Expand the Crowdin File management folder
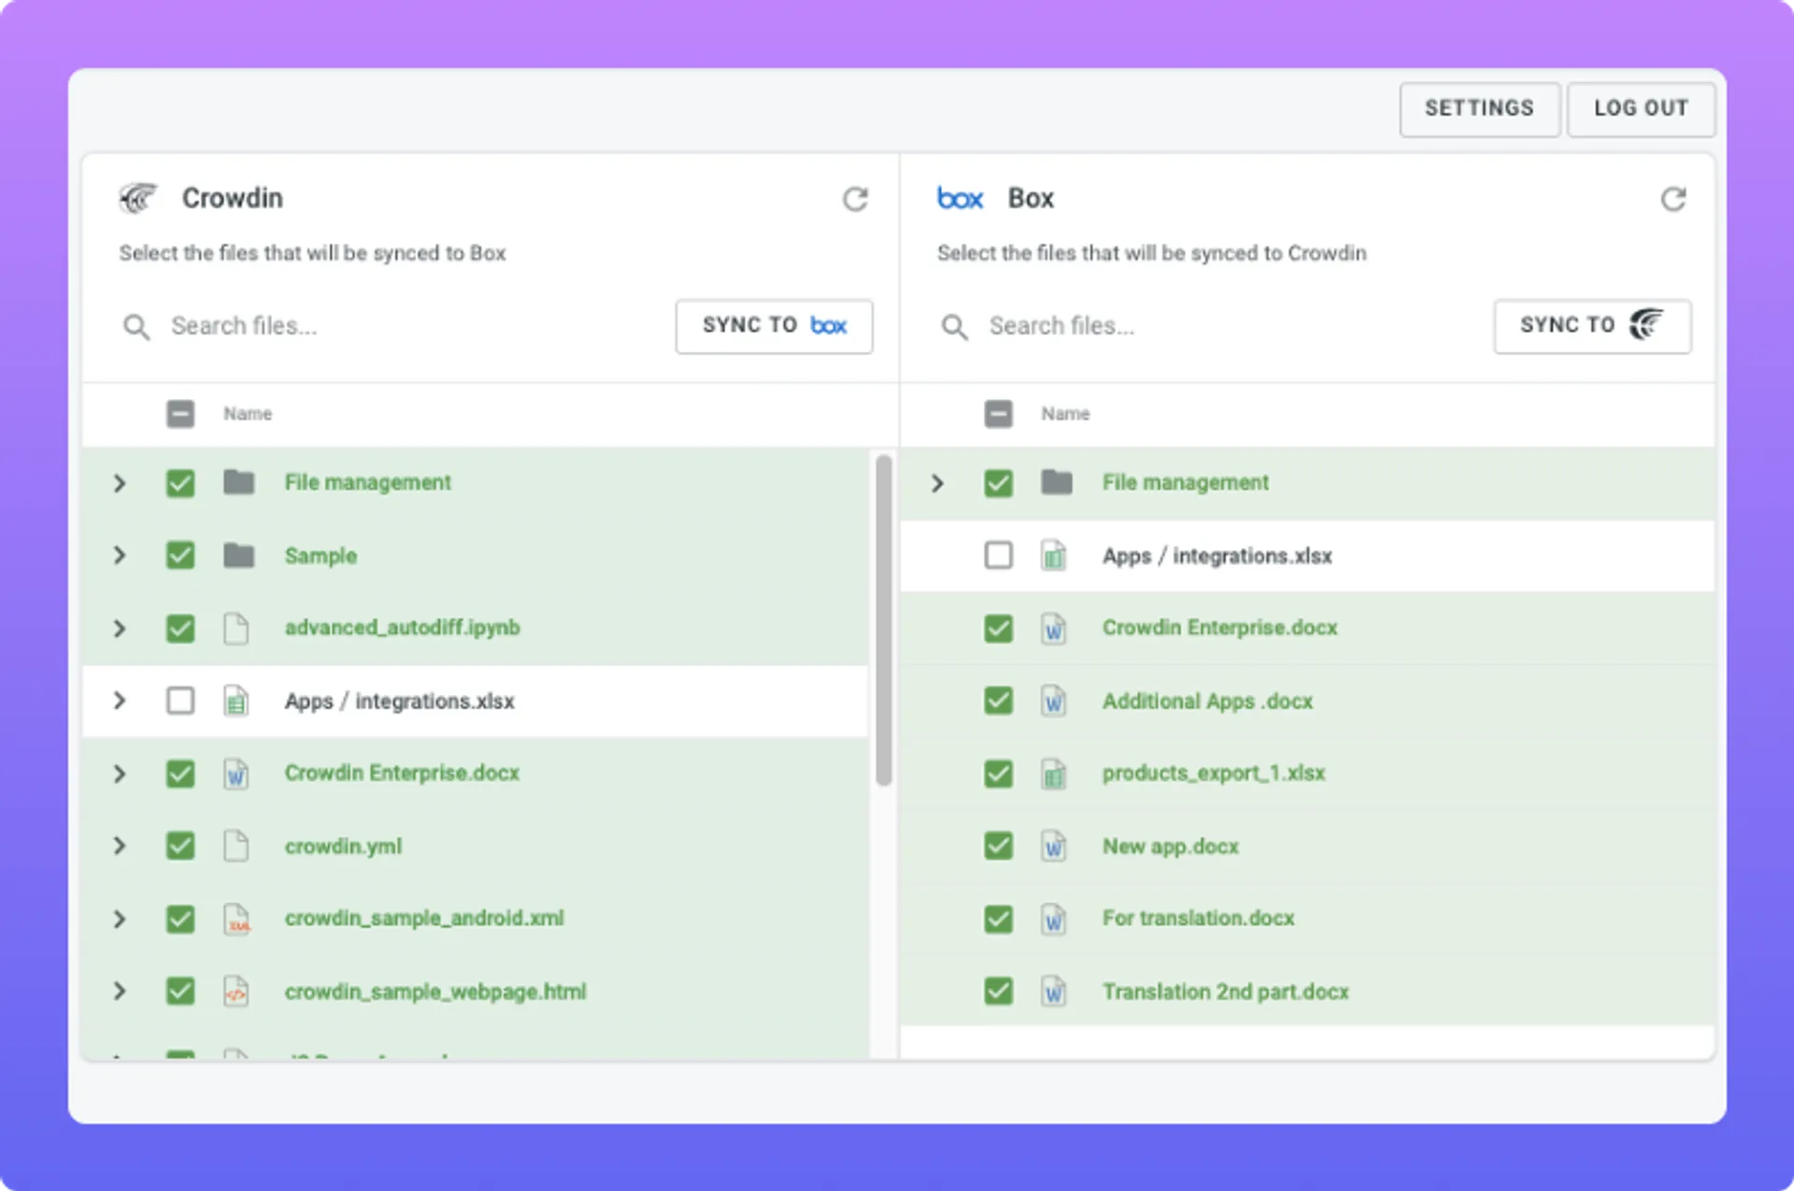This screenshot has height=1191, width=1794. [120, 483]
